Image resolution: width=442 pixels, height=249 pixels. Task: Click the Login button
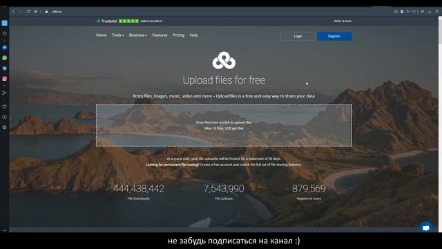(298, 36)
